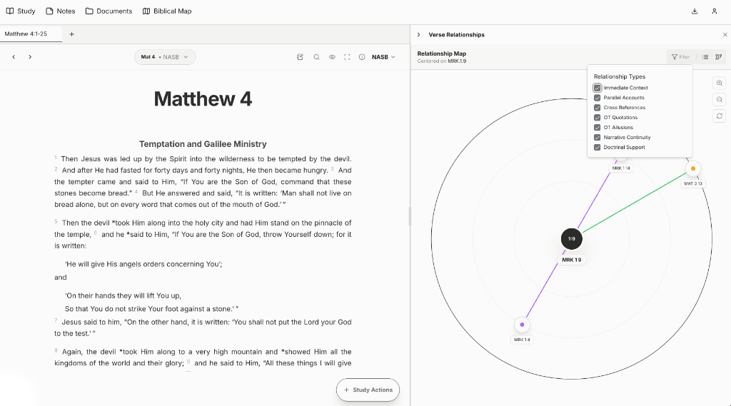Uncheck OT Quotations relationship type
Image resolution: width=731 pixels, height=406 pixels.
pyautogui.click(x=598, y=118)
